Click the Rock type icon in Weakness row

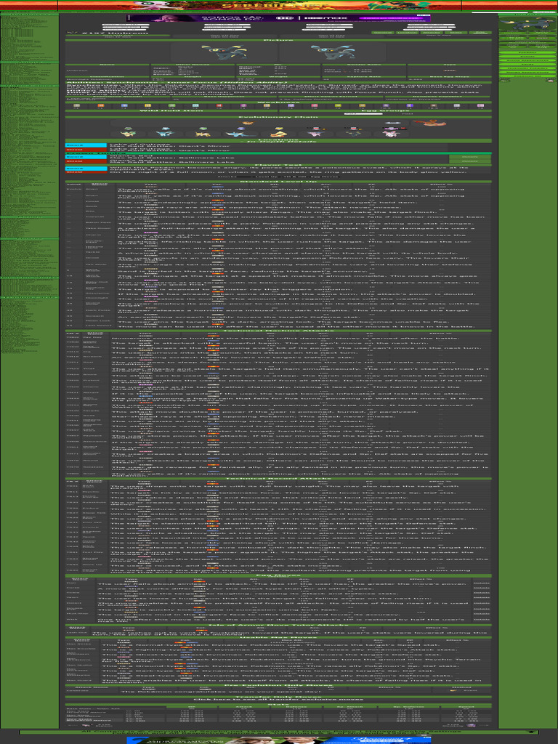362,105
